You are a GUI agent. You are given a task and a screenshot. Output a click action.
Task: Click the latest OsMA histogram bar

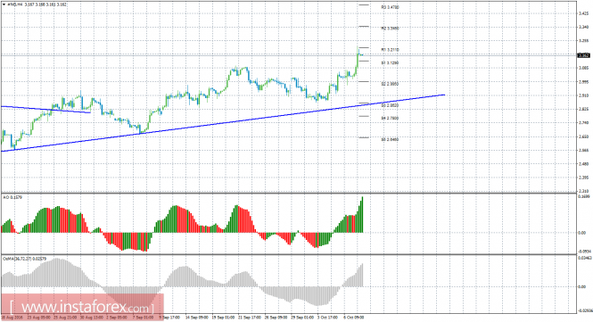click(x=362, y=275)
